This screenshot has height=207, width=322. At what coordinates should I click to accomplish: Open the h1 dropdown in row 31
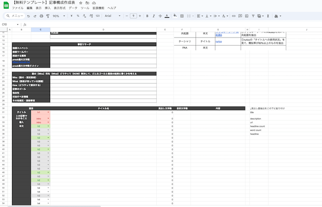pos(48,112)
